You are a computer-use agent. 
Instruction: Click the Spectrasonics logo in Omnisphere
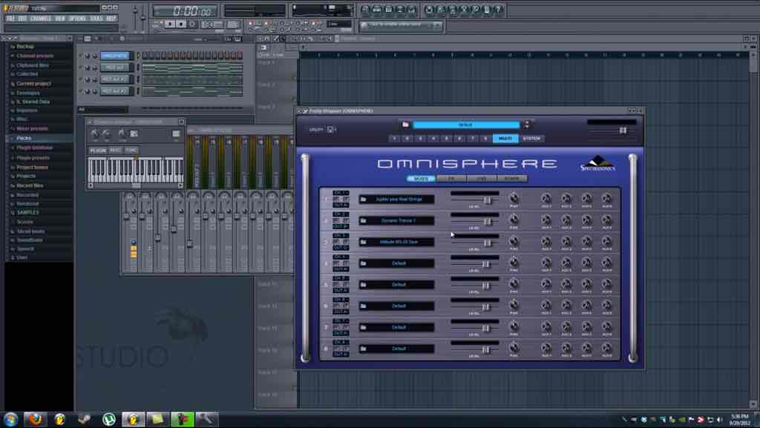[598, 164]
